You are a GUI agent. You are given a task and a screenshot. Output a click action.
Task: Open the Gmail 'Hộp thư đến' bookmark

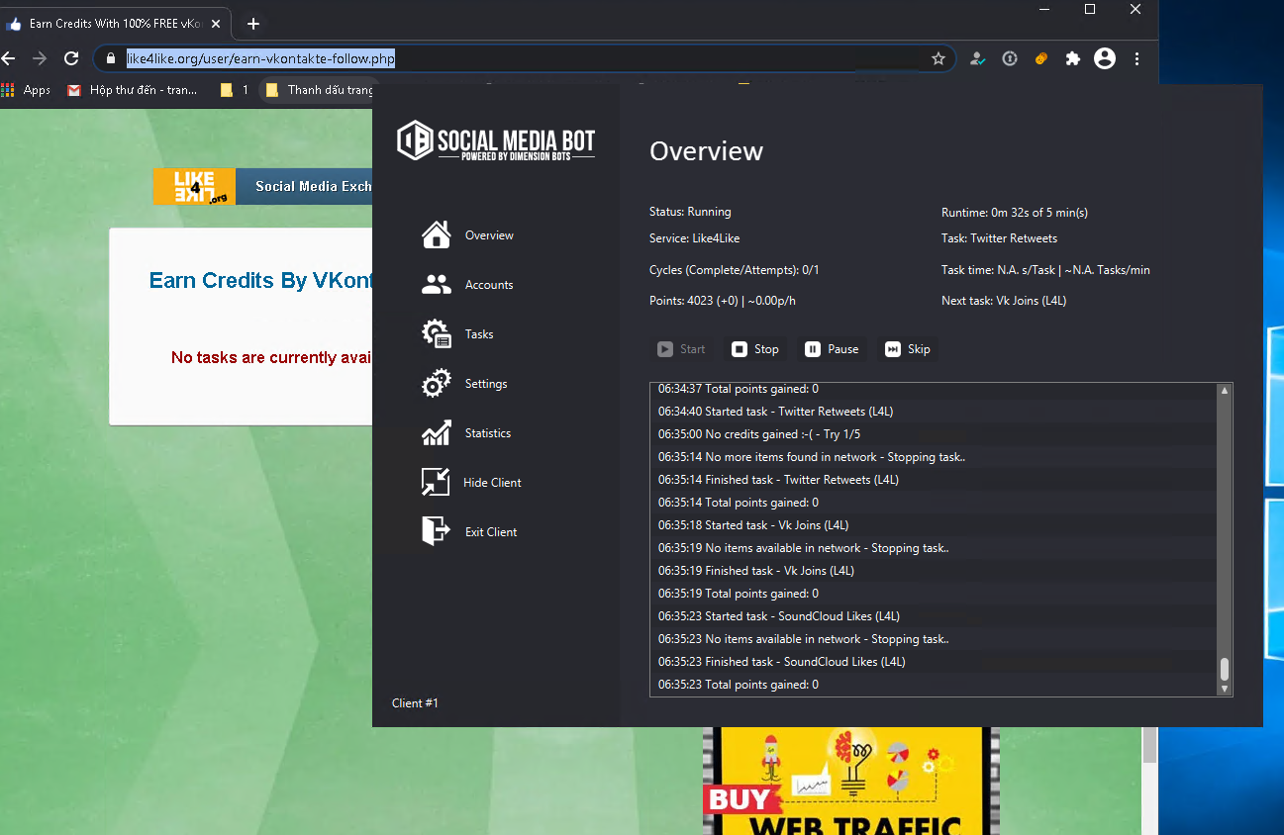(x=133, y=90)
